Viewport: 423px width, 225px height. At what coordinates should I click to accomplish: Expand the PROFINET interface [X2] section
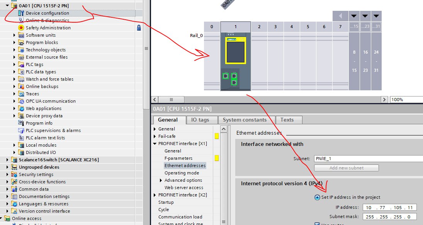pyautogui.click(x=155, y=195)
